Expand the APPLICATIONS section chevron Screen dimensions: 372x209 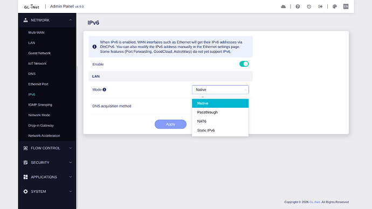coord(71,177)
